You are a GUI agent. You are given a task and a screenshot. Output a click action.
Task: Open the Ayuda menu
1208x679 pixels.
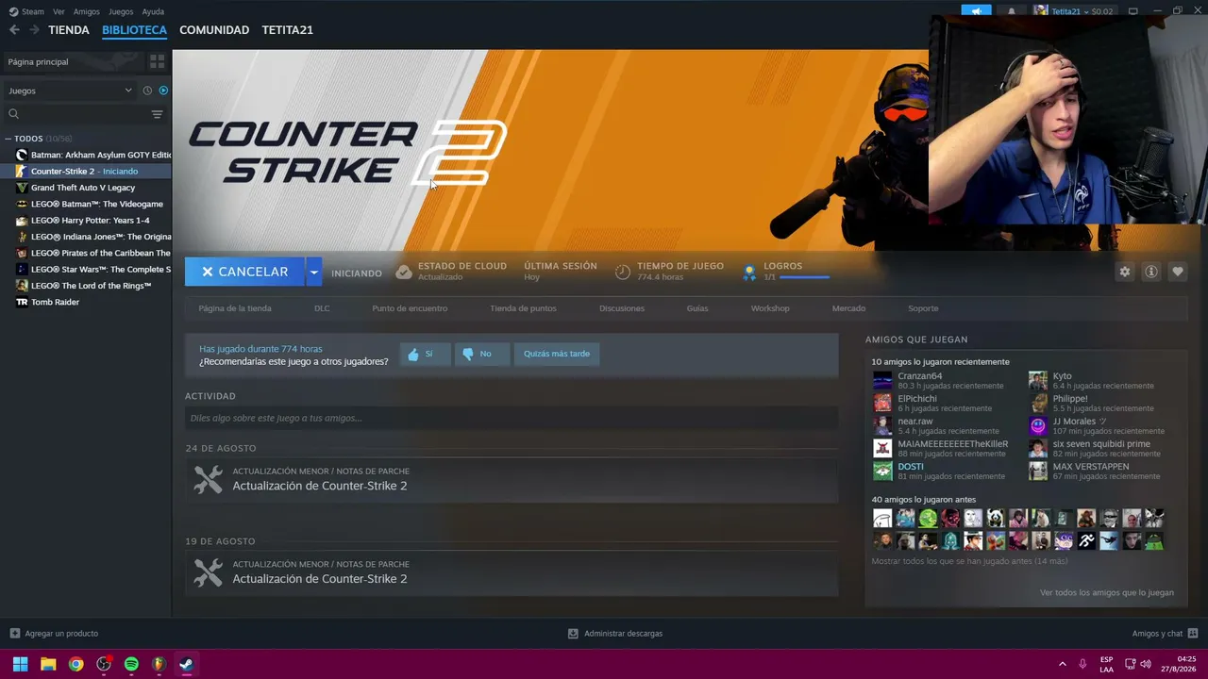[153, 11]
